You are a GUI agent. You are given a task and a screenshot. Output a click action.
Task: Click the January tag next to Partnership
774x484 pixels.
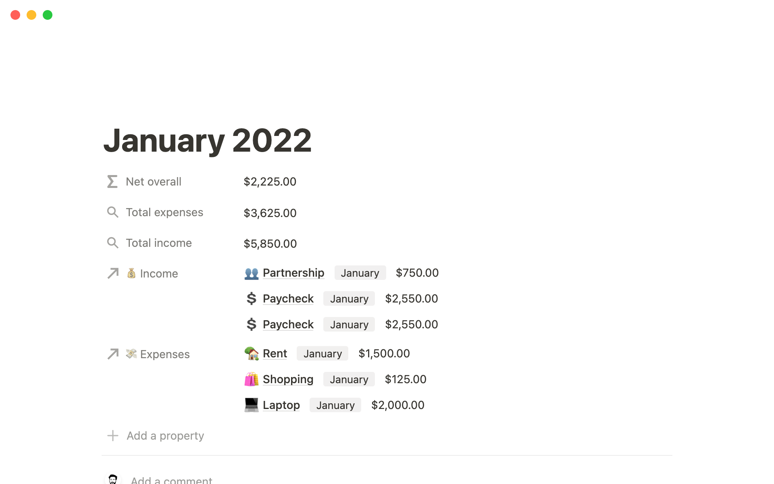point(360,273)
